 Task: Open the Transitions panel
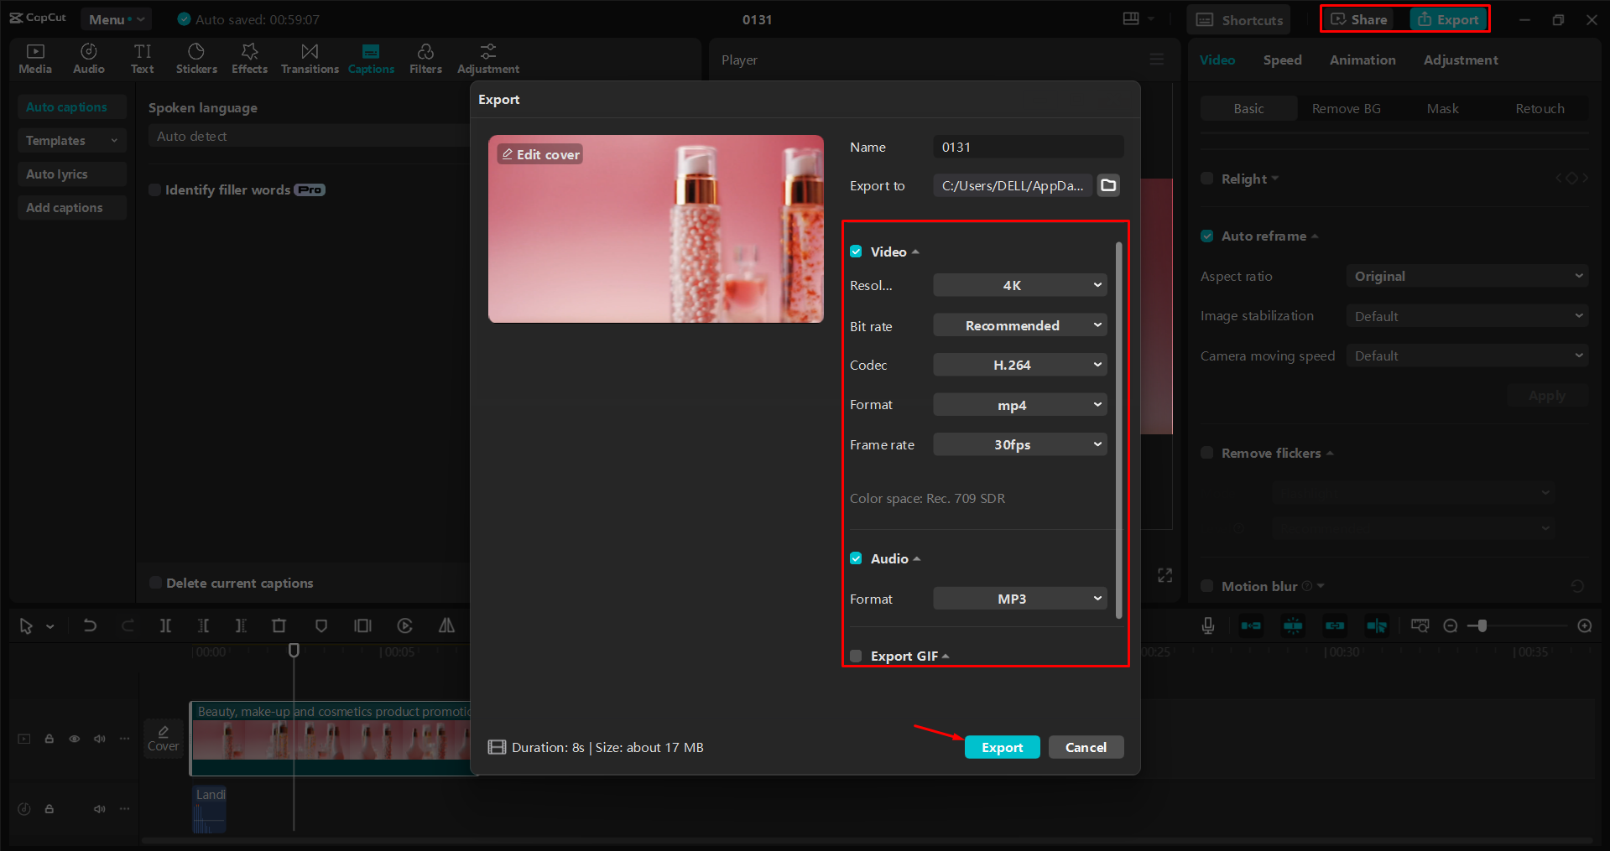coord(310,59)
